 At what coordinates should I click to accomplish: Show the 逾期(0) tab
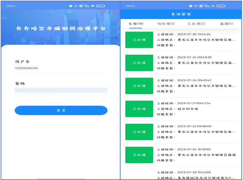click(x=226, y=24)
